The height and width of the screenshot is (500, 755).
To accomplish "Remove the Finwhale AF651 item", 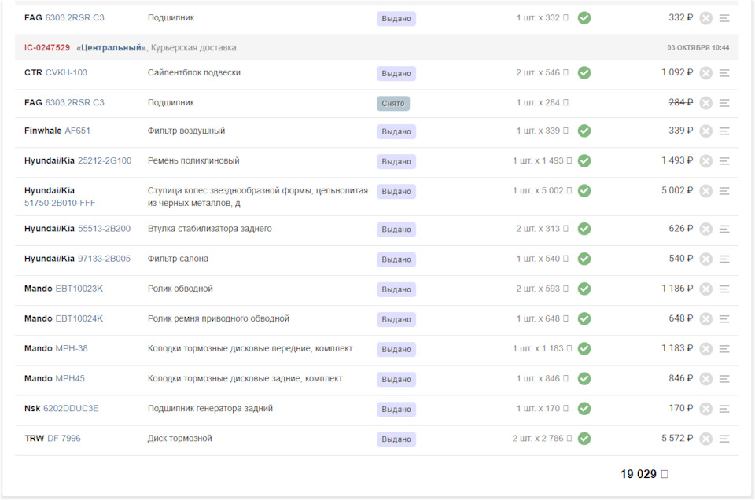I will click(x=705, y=131).
